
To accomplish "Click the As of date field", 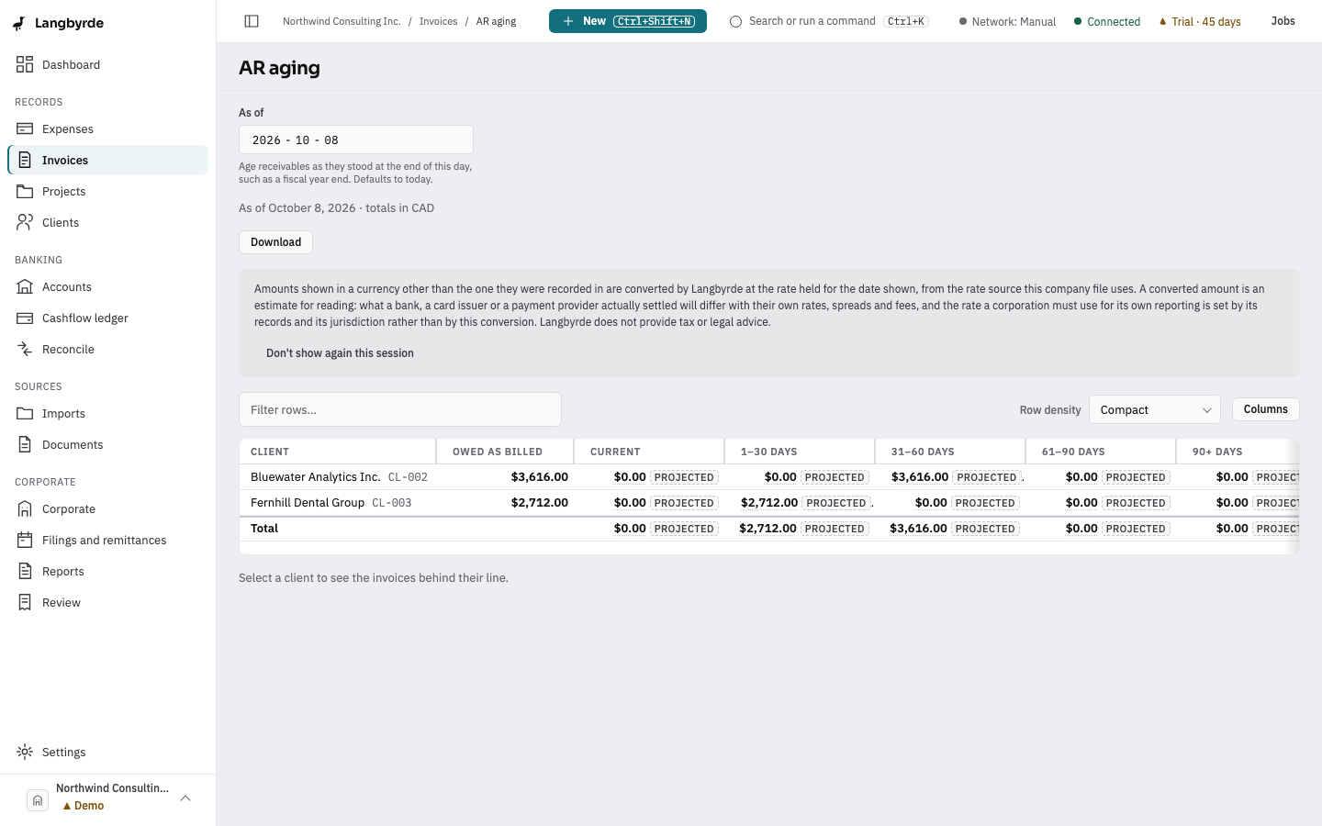I will coord(356,140).
